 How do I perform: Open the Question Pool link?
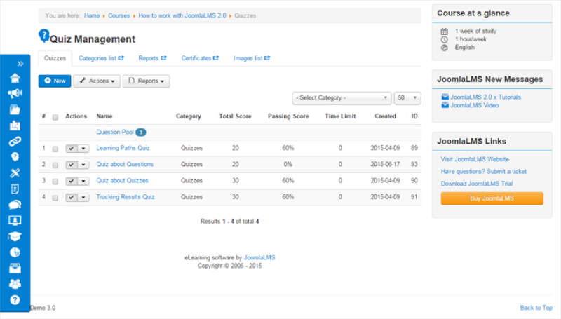[115, 132]
